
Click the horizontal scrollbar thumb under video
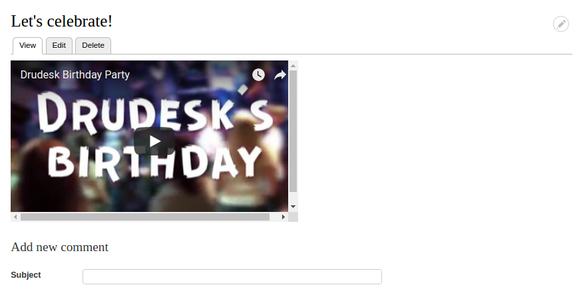click(x=145, y=217)
